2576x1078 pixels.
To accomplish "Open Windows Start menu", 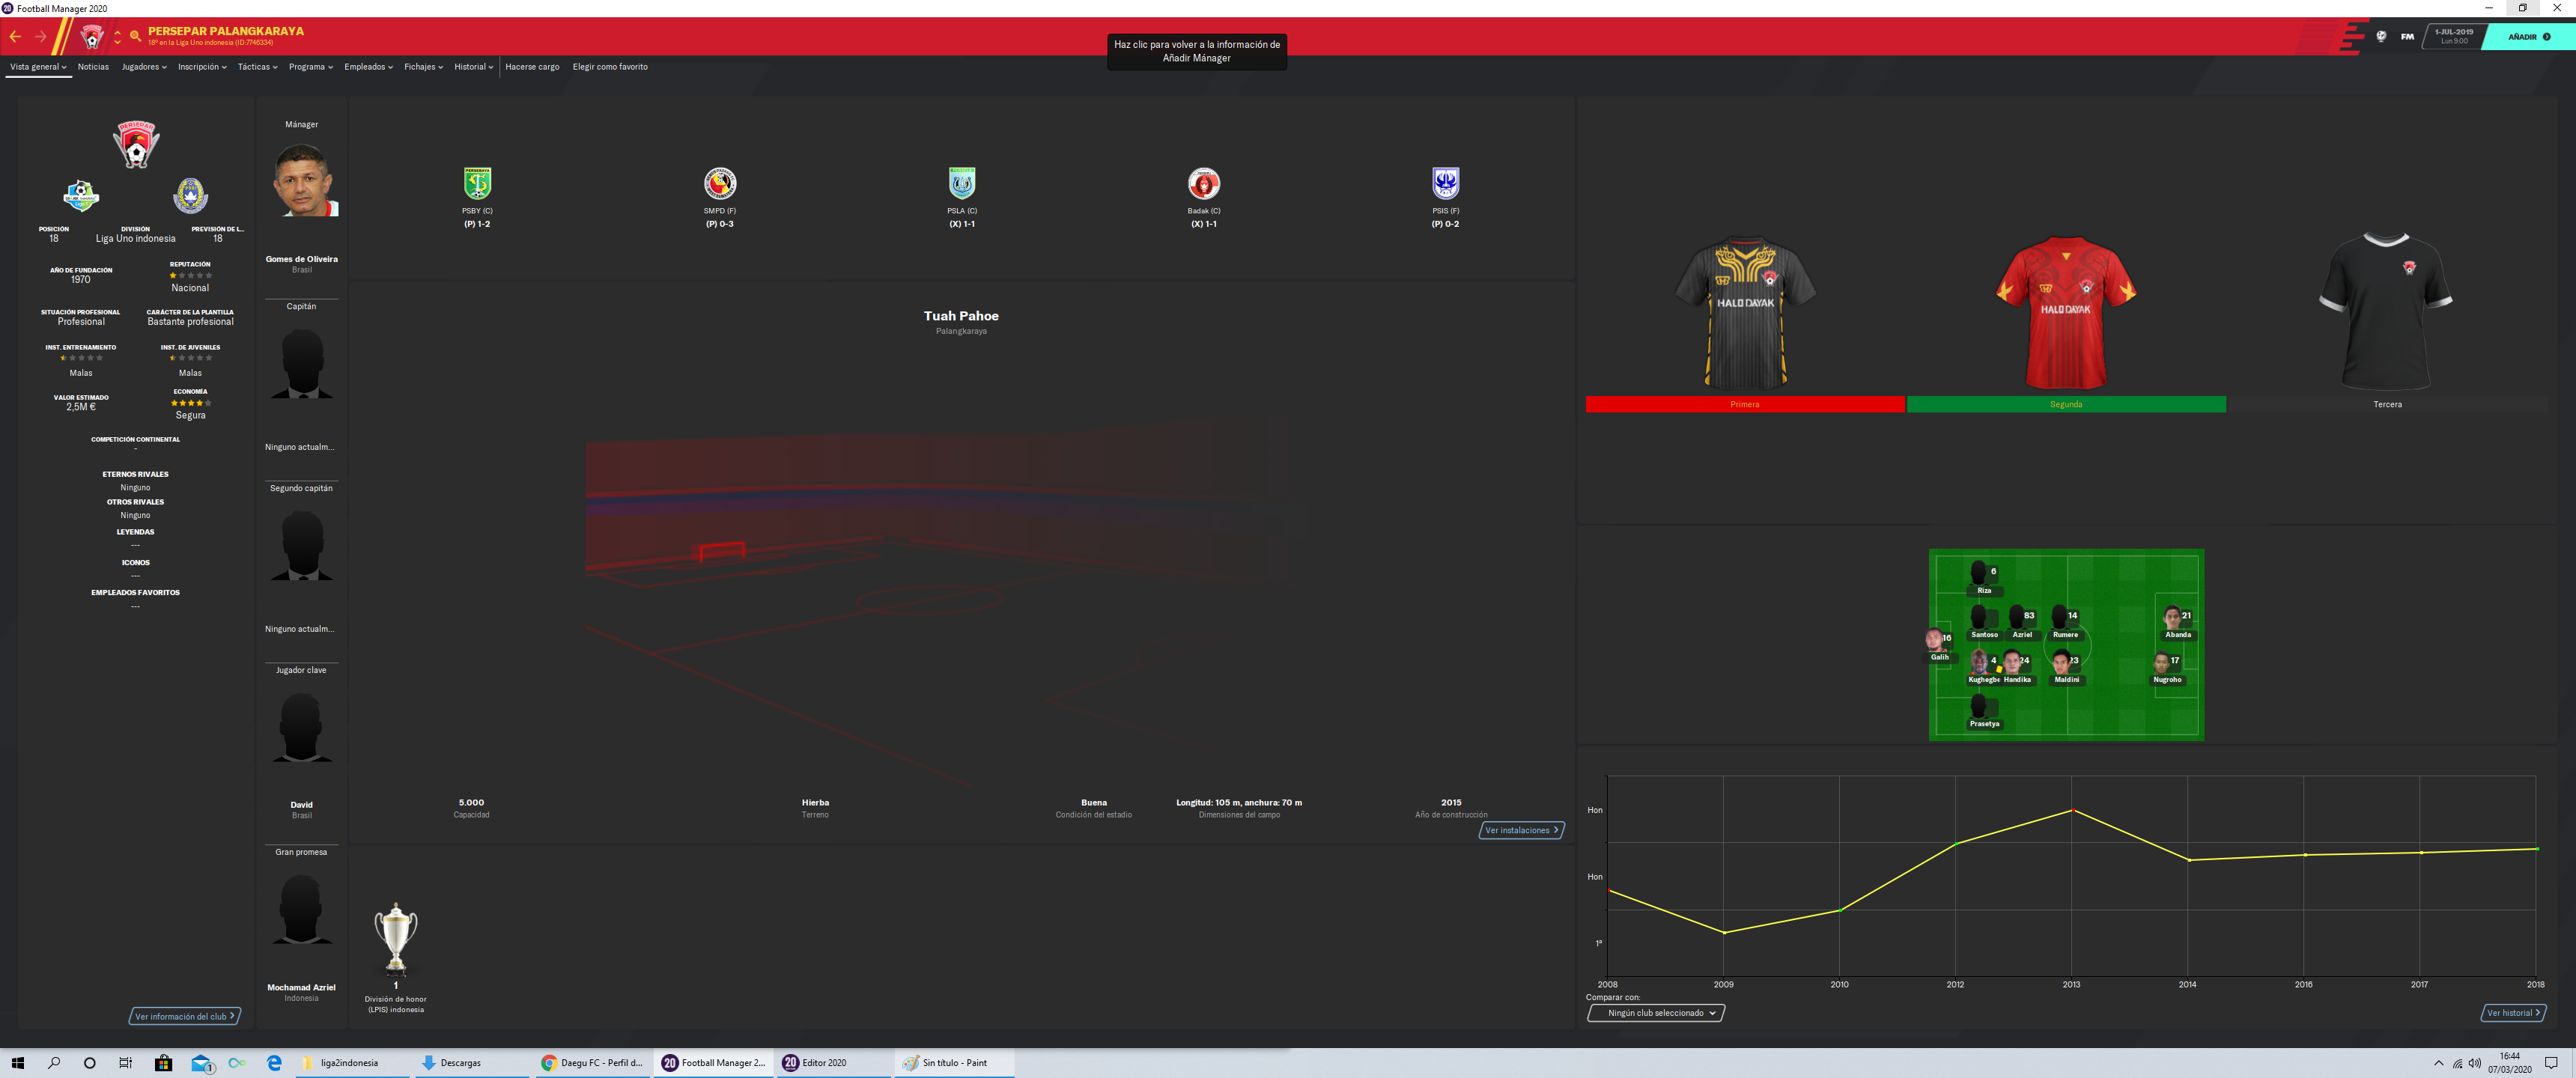I will point(17,1063).
